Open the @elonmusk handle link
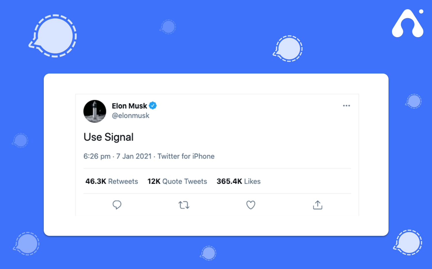432x269 pixels. tap(130, 115)
